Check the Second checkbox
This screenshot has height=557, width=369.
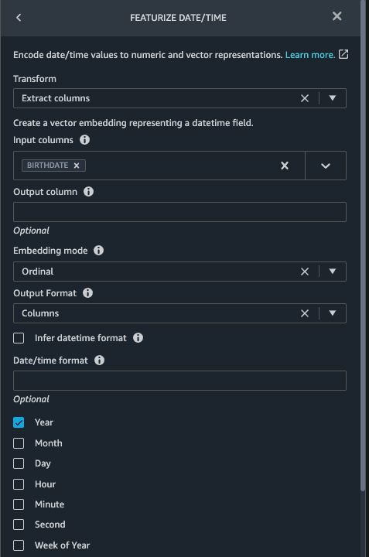(x=19, y=525)
